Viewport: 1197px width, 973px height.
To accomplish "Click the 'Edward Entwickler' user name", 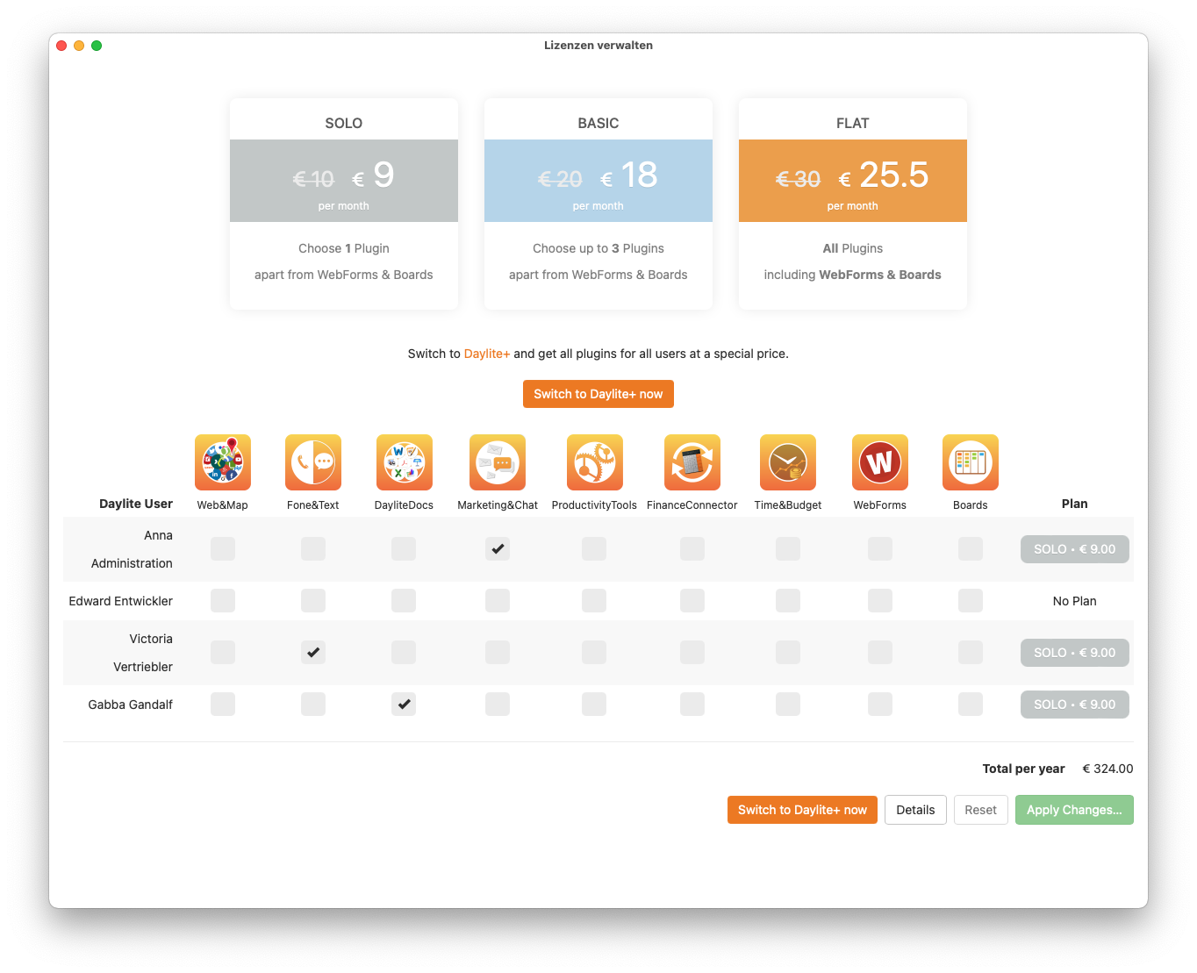I will 121,601.
